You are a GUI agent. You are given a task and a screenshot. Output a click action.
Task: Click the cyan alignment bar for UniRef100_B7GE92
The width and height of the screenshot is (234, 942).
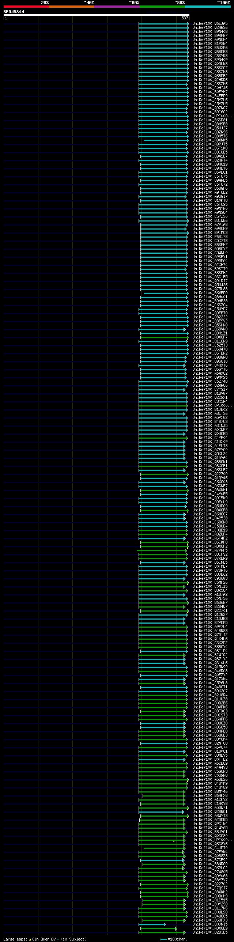coord(162,860)
